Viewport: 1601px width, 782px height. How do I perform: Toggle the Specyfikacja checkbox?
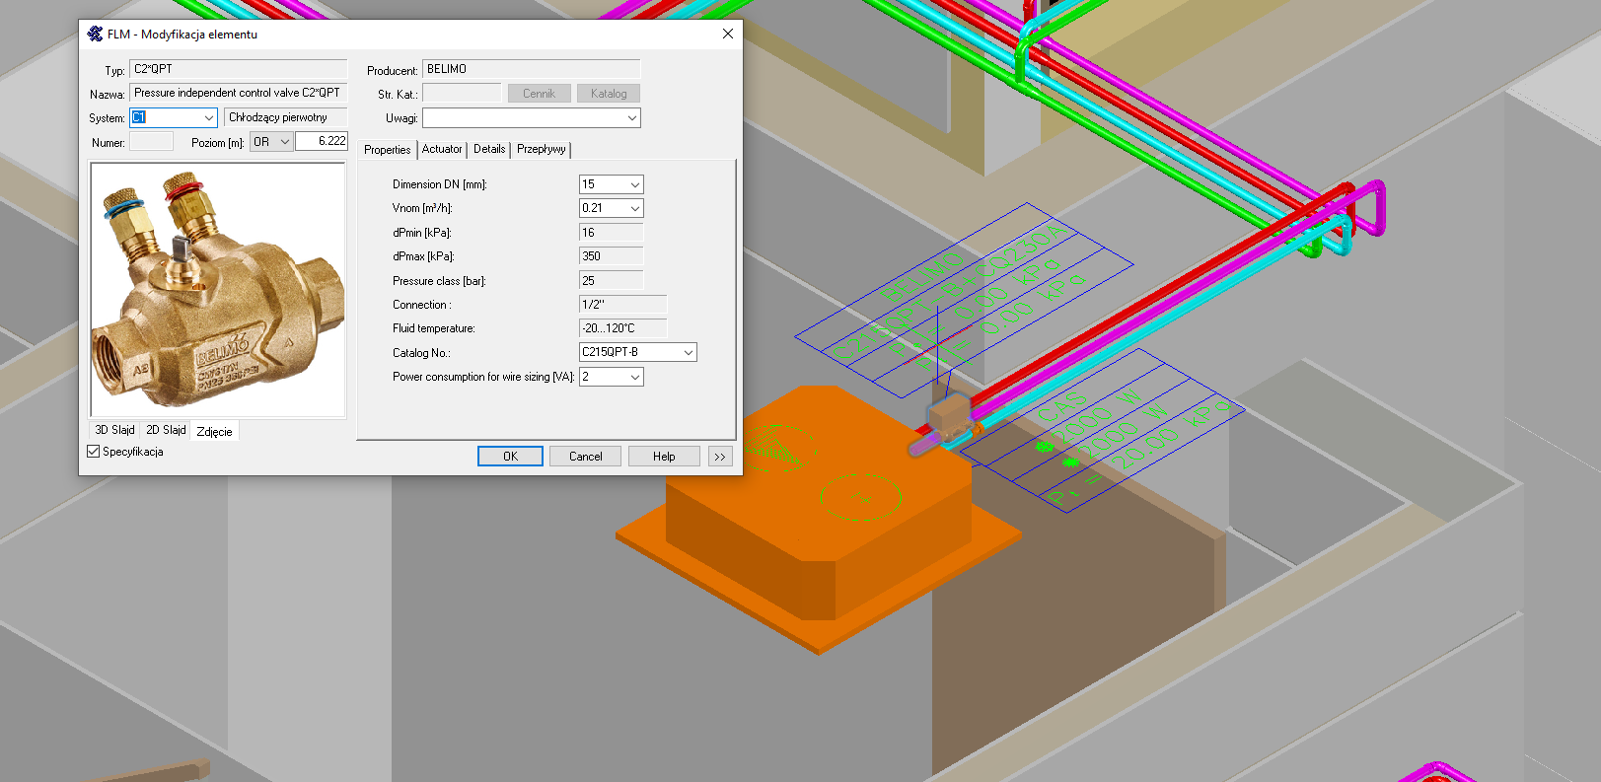coord(94,452)
